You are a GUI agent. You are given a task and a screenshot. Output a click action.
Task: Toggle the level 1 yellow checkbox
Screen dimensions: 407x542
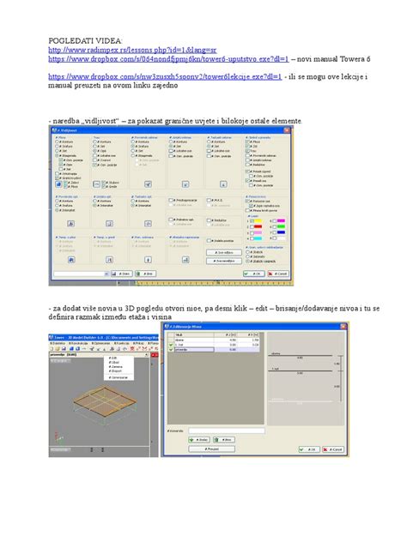pyautogui.click(x=252, y=221)
